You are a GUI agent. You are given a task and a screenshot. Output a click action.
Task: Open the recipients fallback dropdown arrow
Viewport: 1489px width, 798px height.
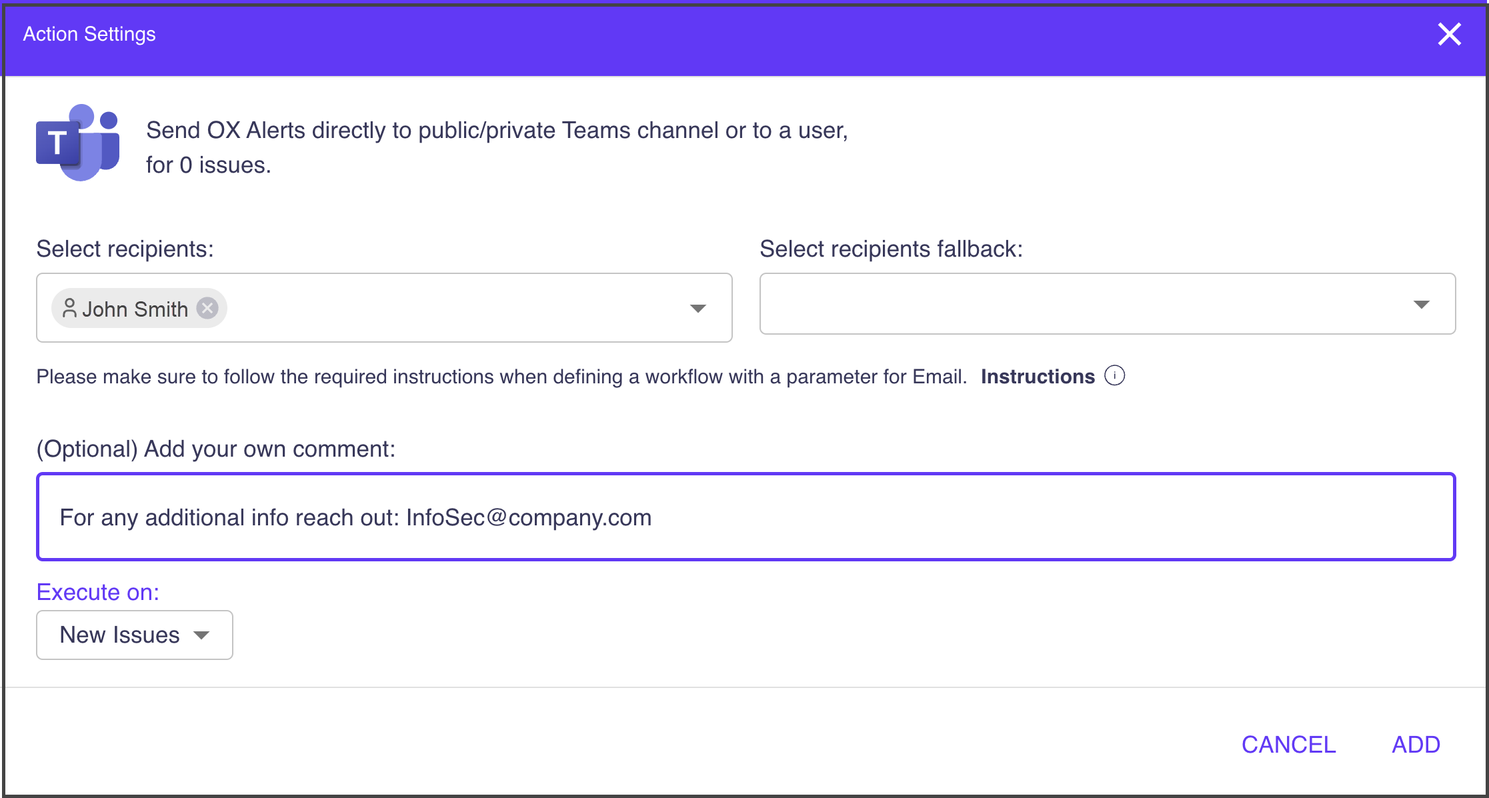coord(1421,305)
